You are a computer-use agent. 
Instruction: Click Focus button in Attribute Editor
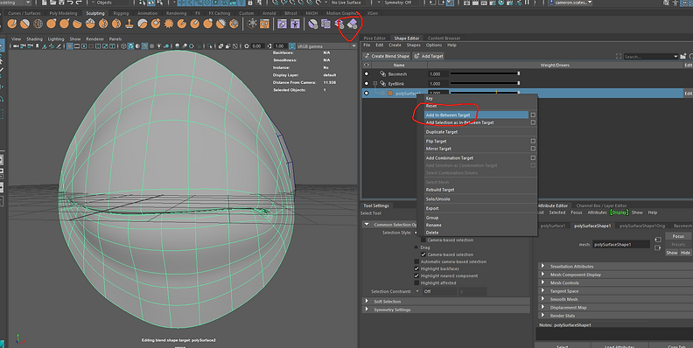tap(678, 236)
